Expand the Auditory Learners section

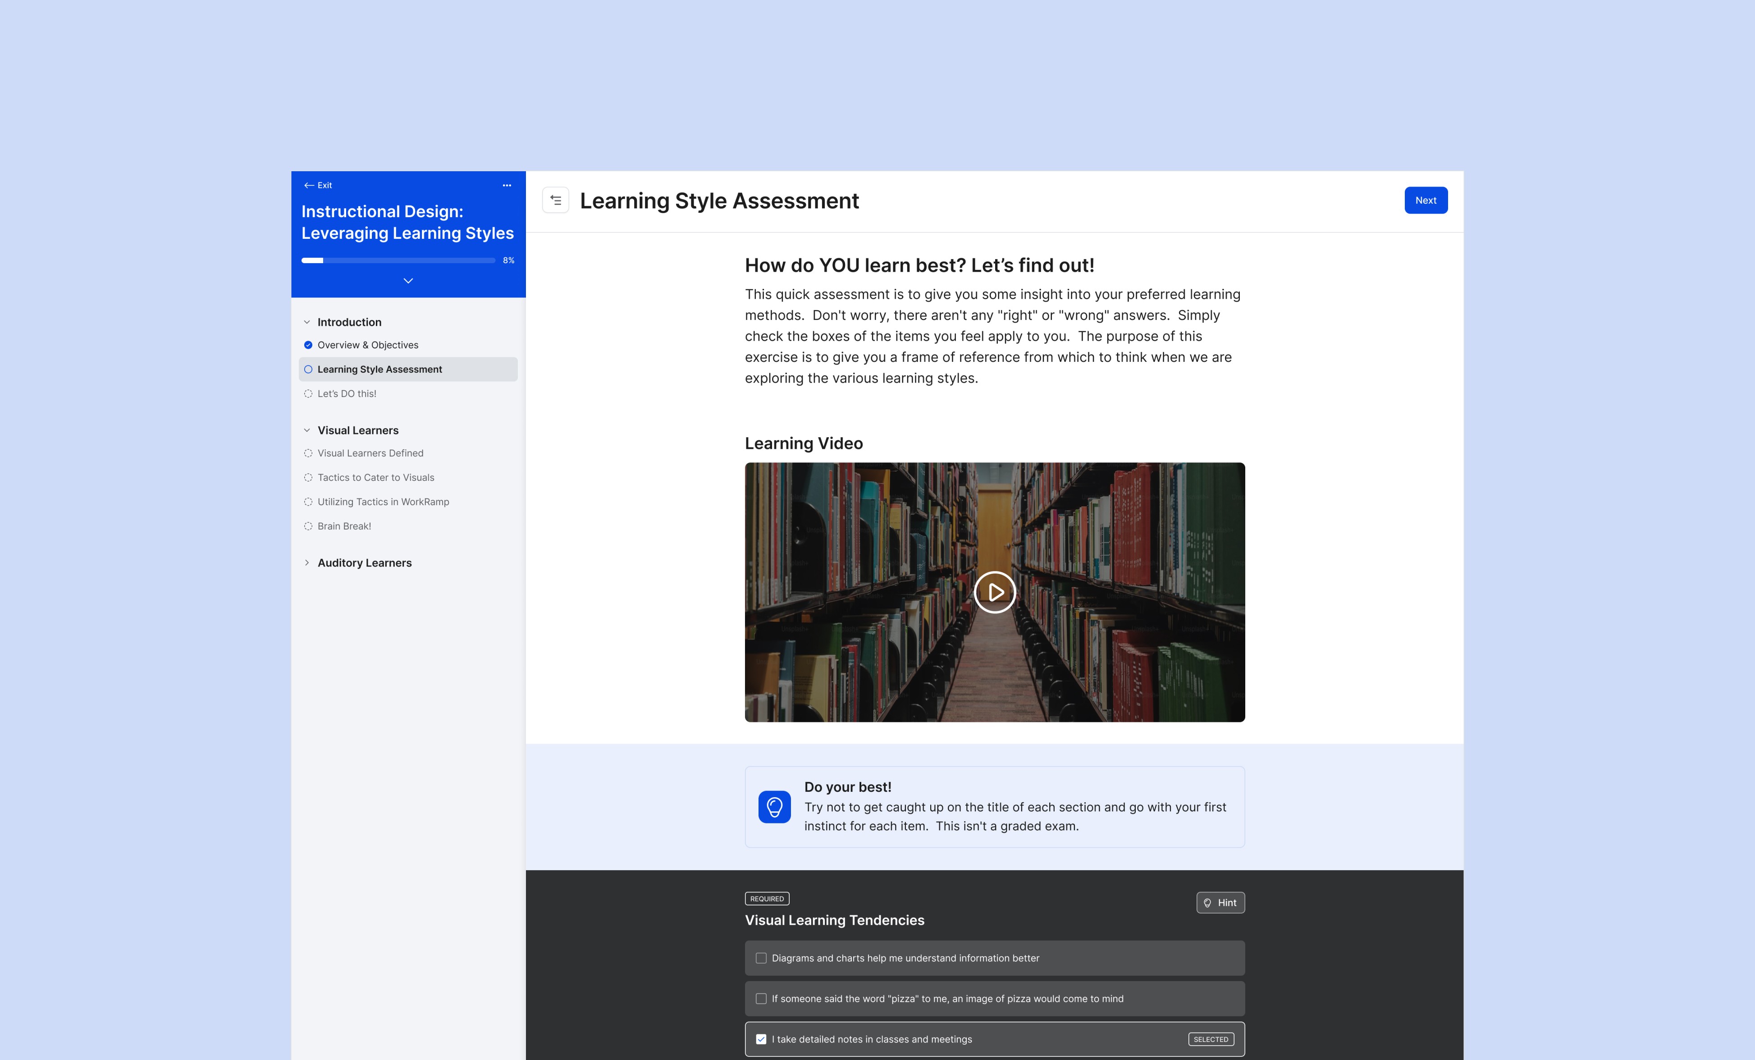[x=307, y=563]
